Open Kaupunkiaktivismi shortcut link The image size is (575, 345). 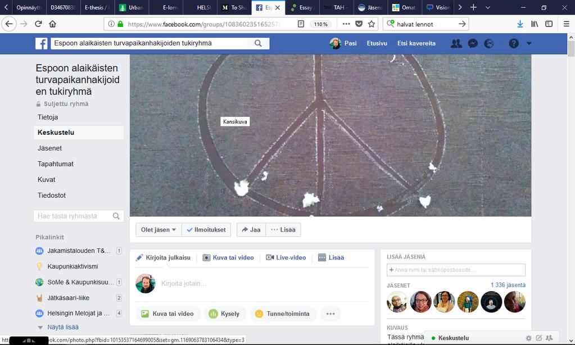click(x=73, y=266)
